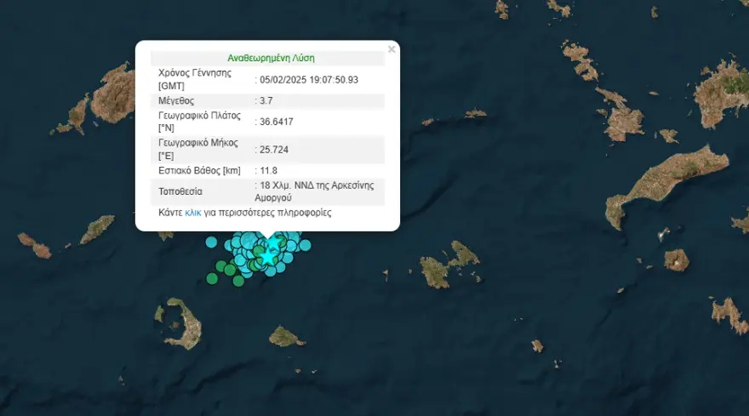Click the lowest green circle marker in cluster
The height and width of the screenshot is (416, 749).
238,281
